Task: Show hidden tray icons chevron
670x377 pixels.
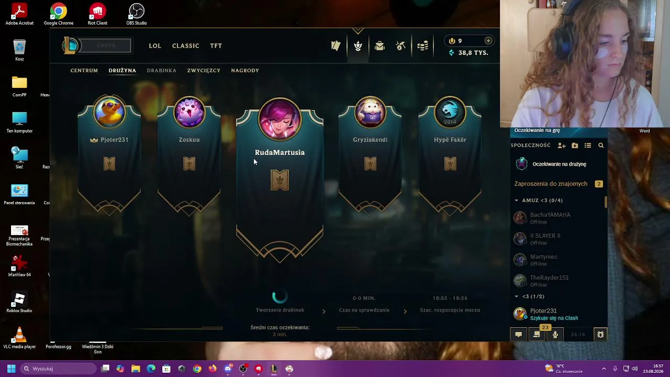Action: pyautogui.click(x=604, y=369)
